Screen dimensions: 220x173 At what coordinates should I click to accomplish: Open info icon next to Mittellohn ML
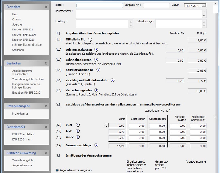[90, 40]
